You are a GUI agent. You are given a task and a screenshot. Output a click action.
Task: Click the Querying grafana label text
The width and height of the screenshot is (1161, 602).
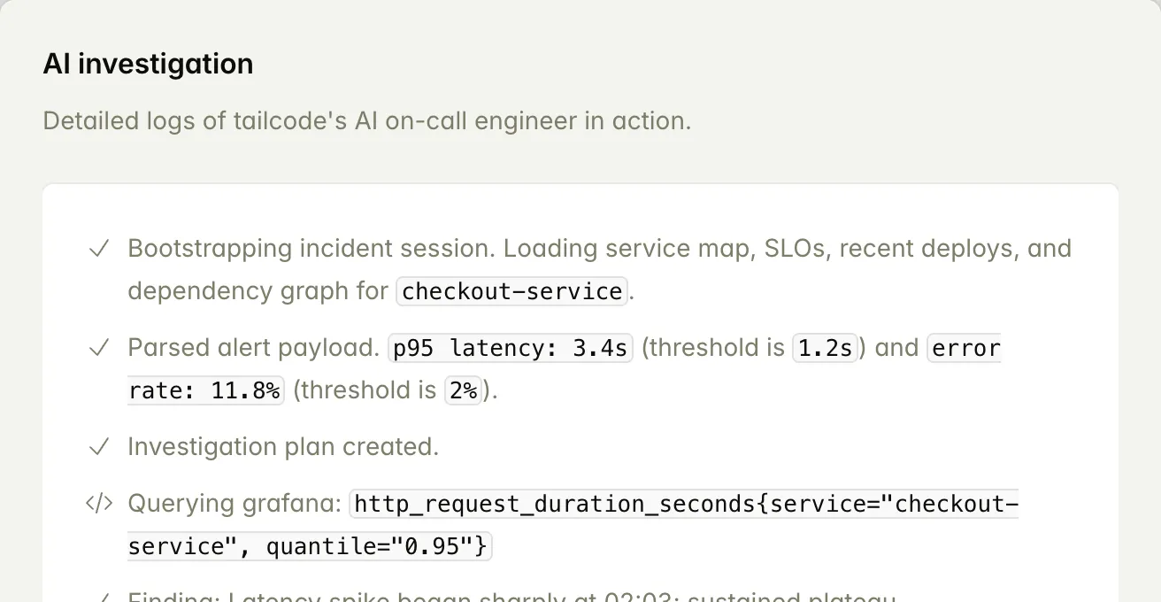click(x=235, y=504)
